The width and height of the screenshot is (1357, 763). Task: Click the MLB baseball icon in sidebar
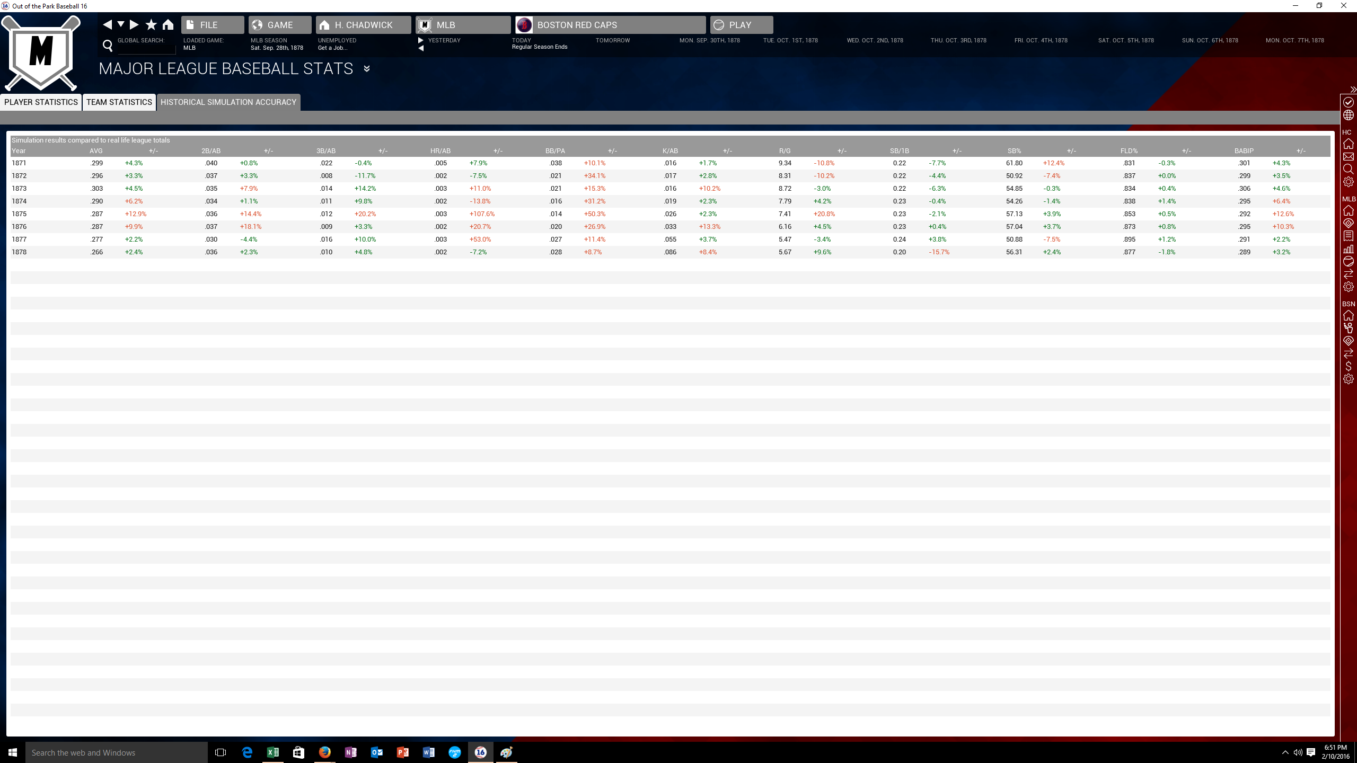click(x=1349, y=261)
